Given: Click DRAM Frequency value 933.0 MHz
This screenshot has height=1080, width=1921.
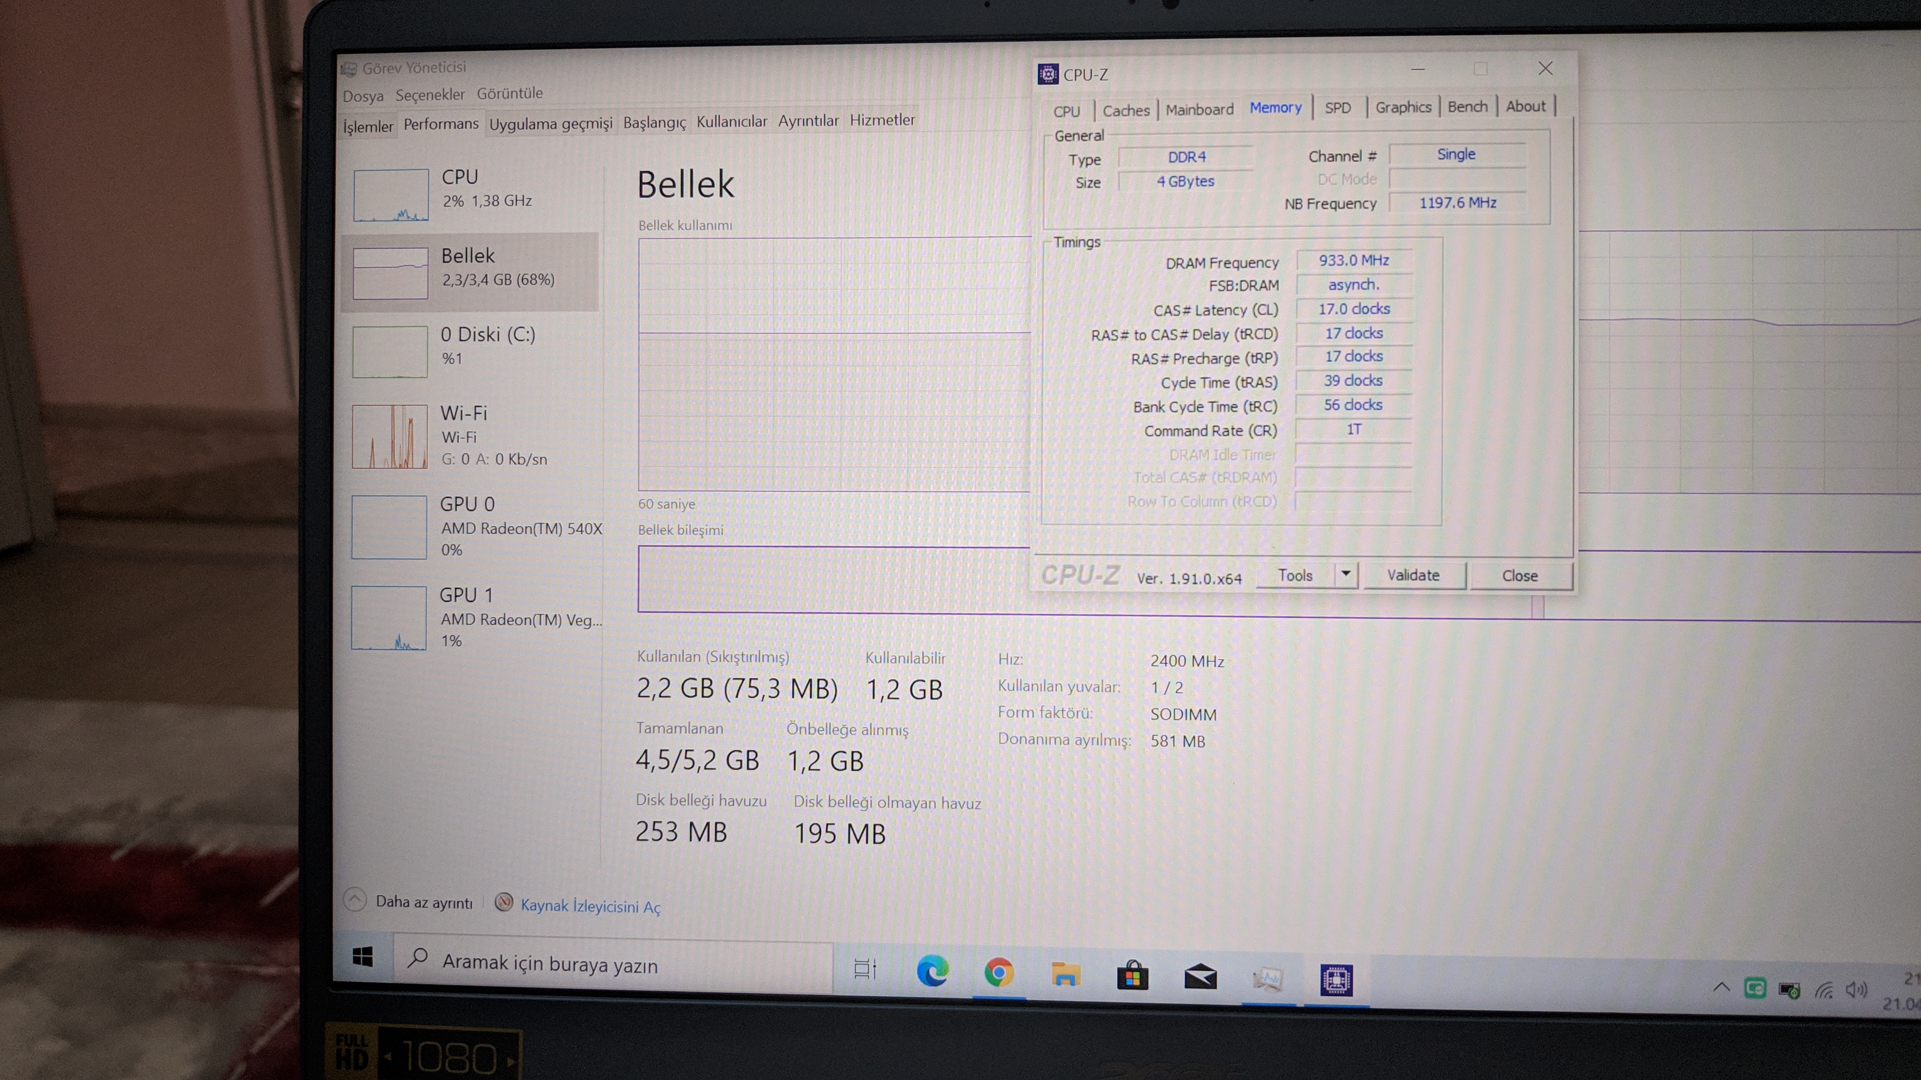Looking at the screenshot, I should pos(1354,260).
